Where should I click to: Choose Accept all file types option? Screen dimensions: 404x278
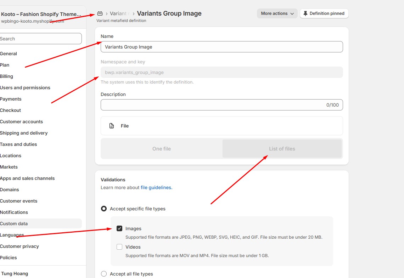click(x=104, y=274)
